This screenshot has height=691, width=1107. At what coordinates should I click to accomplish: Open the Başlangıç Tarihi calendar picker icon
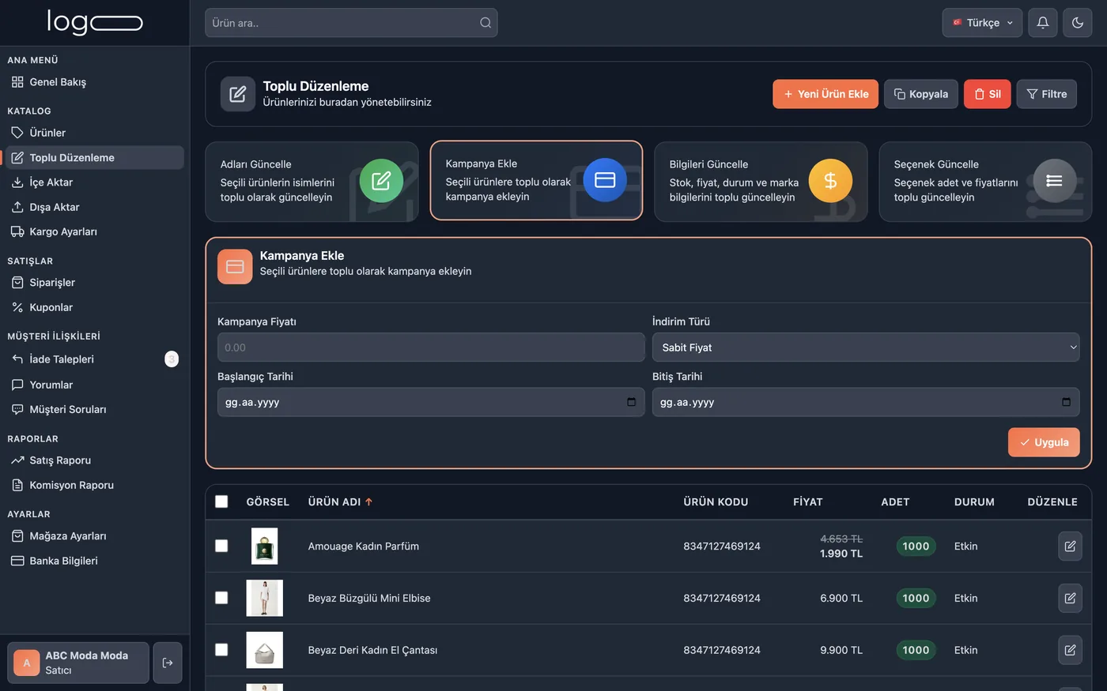pos(631,402)
